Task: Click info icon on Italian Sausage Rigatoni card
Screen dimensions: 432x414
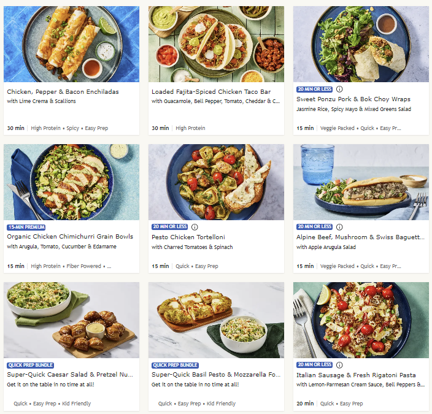Action: coord(339,365)
